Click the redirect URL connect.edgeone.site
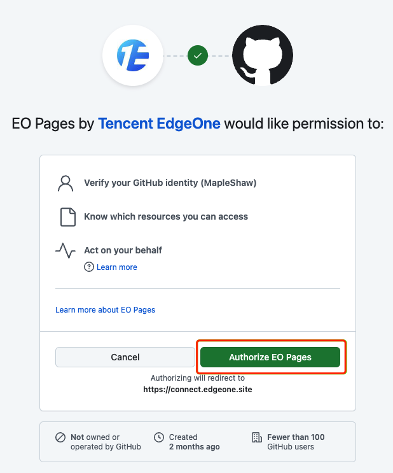Viewport: 393px width, 473px height. point(198,390)
